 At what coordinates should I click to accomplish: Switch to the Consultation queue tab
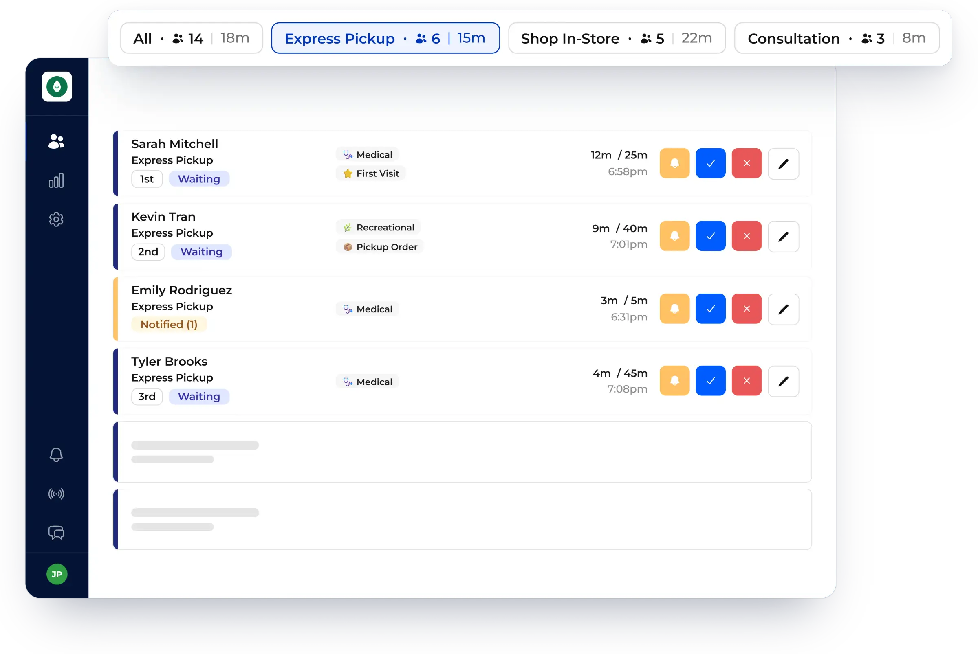837,38
